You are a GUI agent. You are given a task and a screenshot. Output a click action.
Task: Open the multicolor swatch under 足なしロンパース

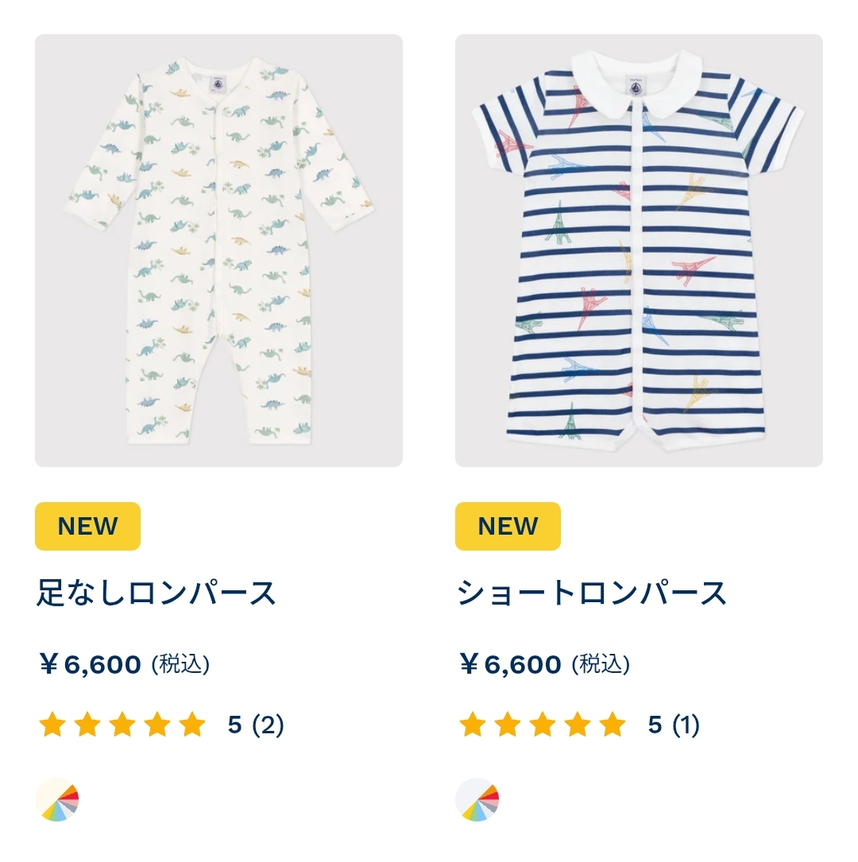[x=57, y=800]
